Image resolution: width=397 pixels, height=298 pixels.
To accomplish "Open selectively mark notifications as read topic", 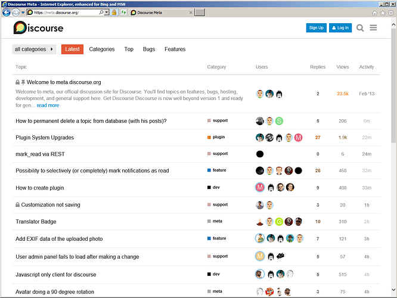I will point(92,170).
